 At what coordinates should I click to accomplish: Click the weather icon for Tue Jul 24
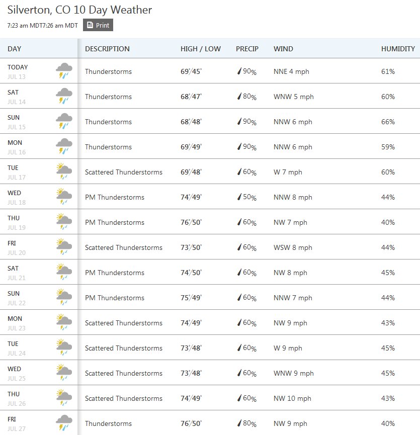pos(64,347)
